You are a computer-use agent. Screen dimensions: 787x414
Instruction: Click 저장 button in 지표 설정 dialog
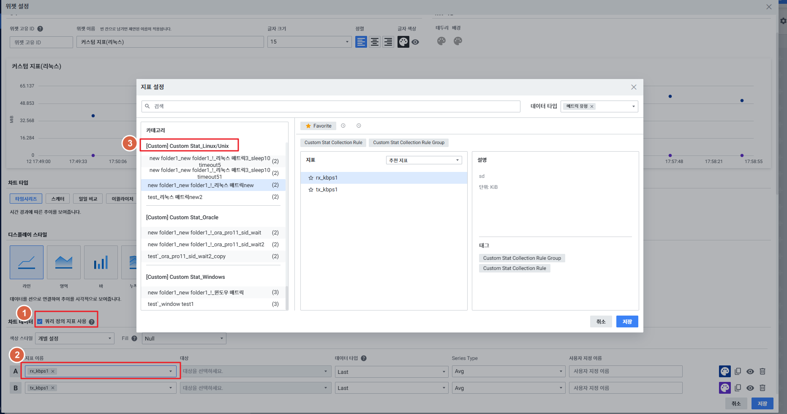point(627,321)
